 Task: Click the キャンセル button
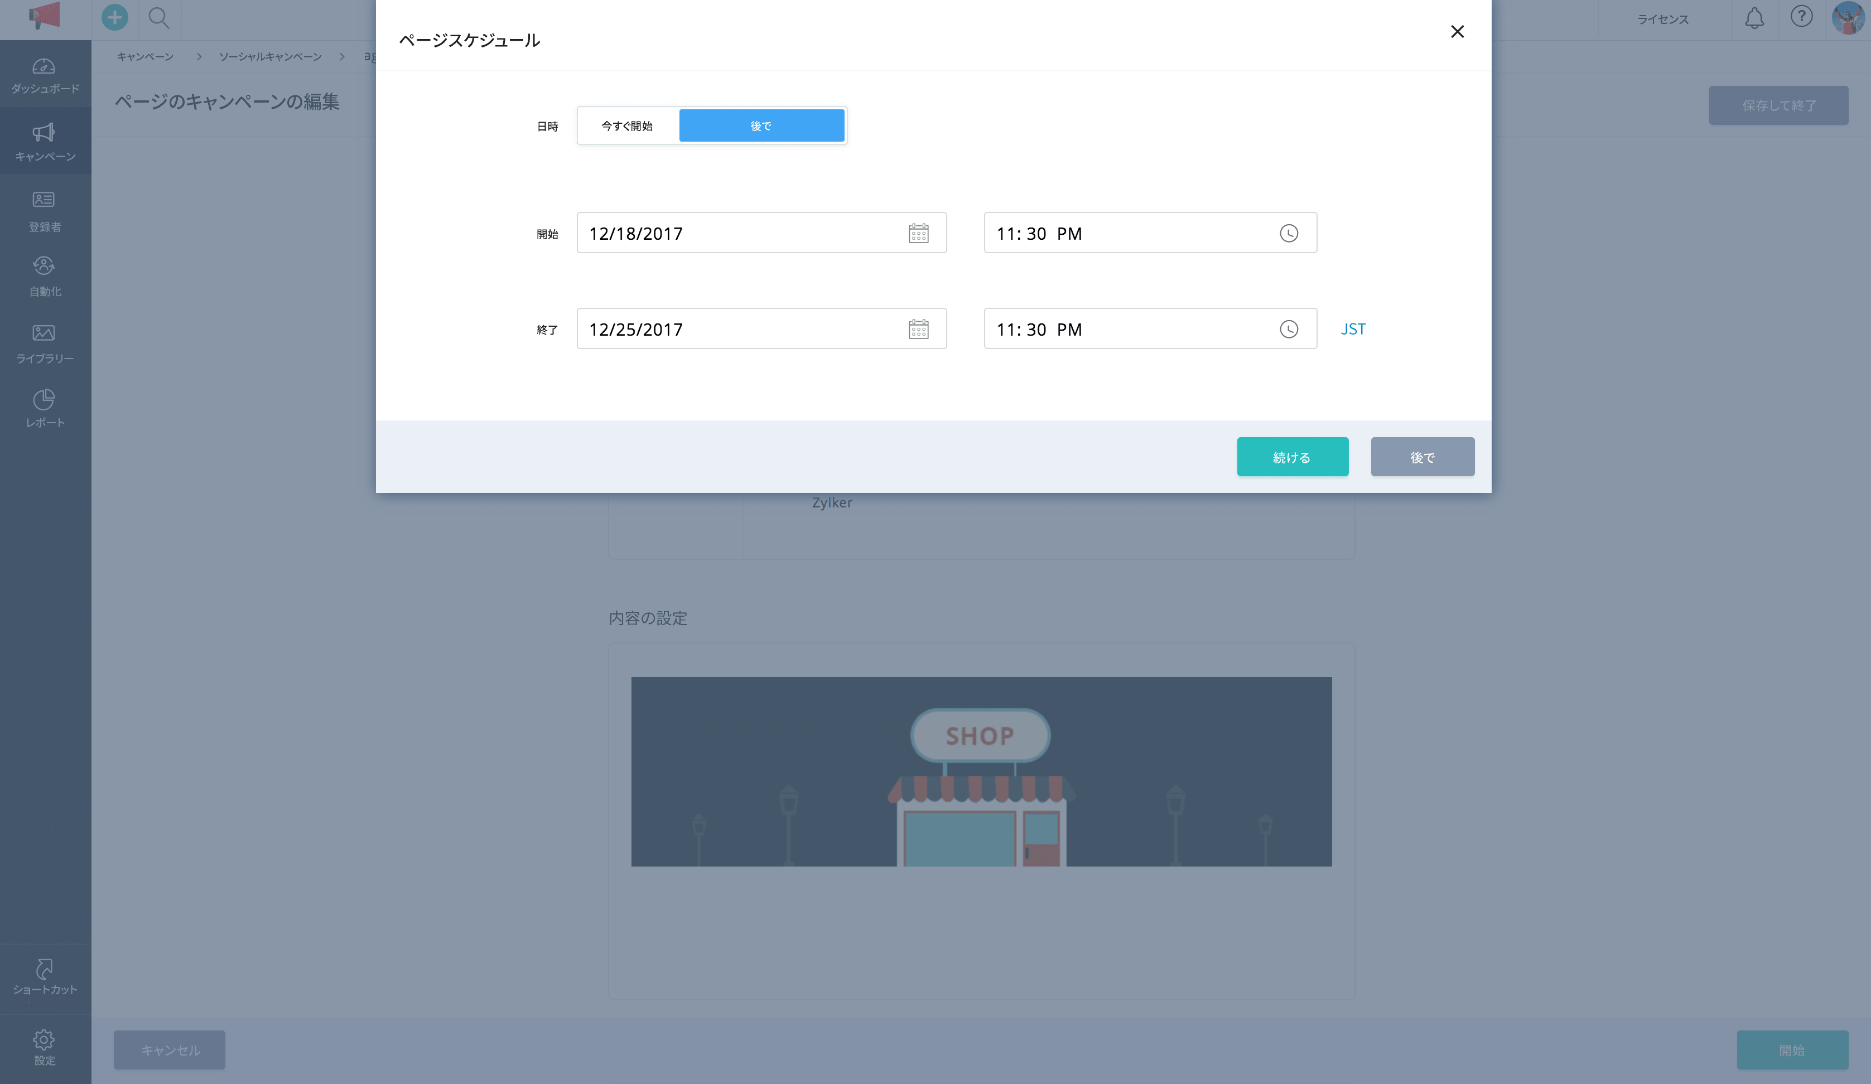pos(170,1050)
